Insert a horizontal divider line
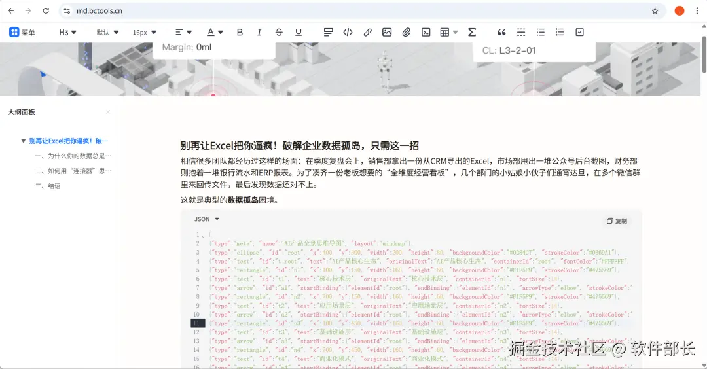The height and width of the screenshot is (369, 707). tap(521, 32)
